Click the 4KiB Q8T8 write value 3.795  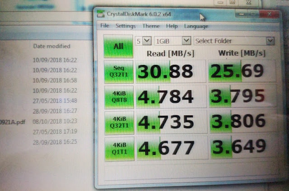pyautogui.click(x=243, y=96)
